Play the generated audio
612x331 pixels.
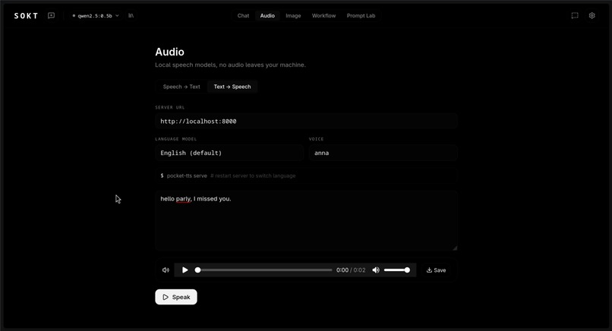click(185, 270)
